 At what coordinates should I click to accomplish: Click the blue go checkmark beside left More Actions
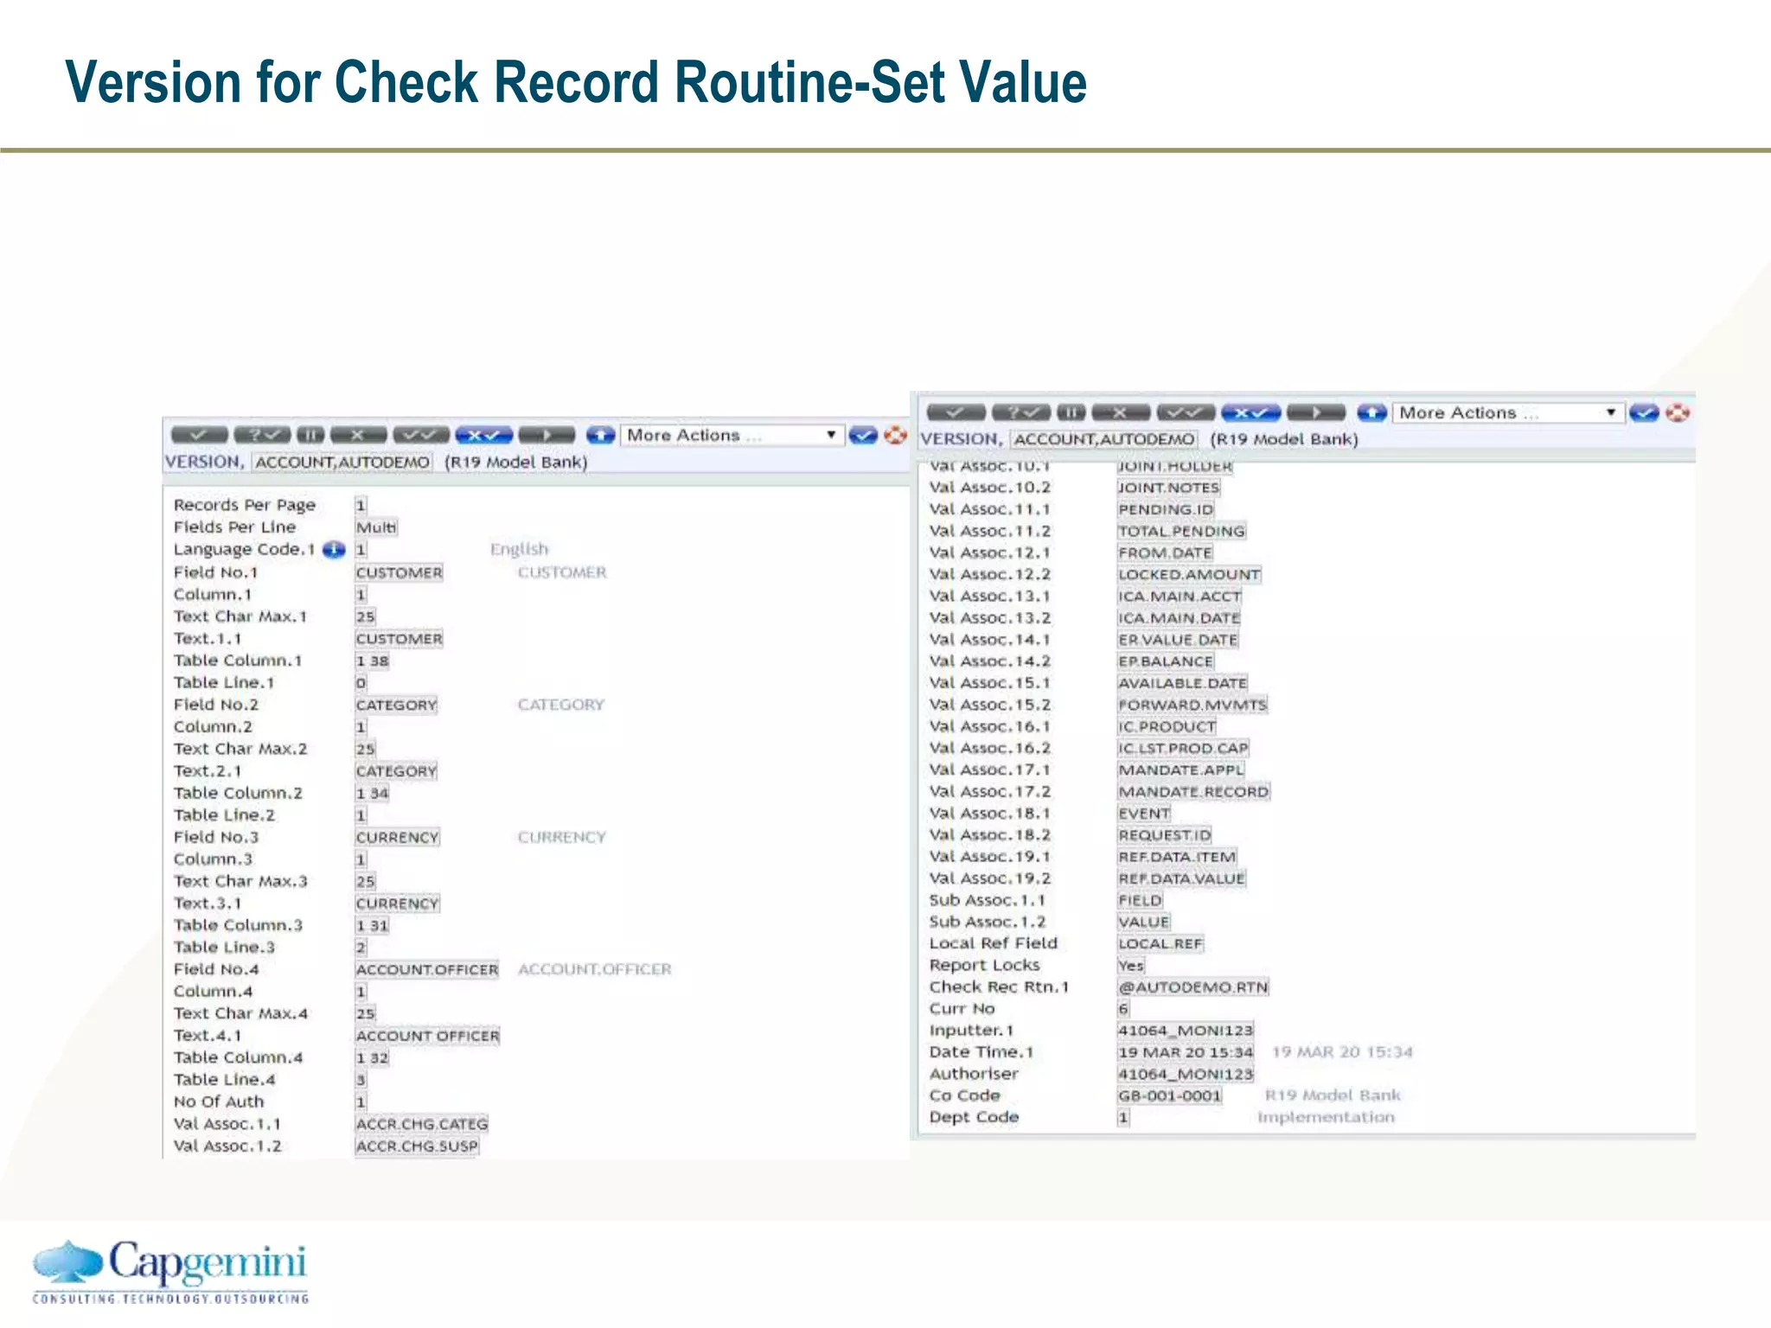(862, 435)
